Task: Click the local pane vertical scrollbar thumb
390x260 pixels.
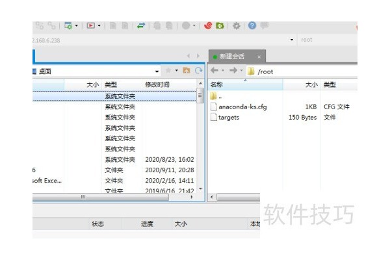Action: [200, 96]
